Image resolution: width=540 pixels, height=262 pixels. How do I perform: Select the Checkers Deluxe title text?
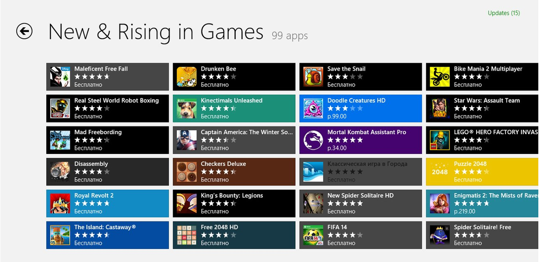pyautogui.click(x=223, y=164)
